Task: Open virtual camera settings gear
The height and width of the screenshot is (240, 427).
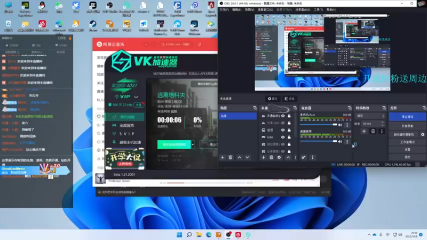Action: (x=423, y=134)
